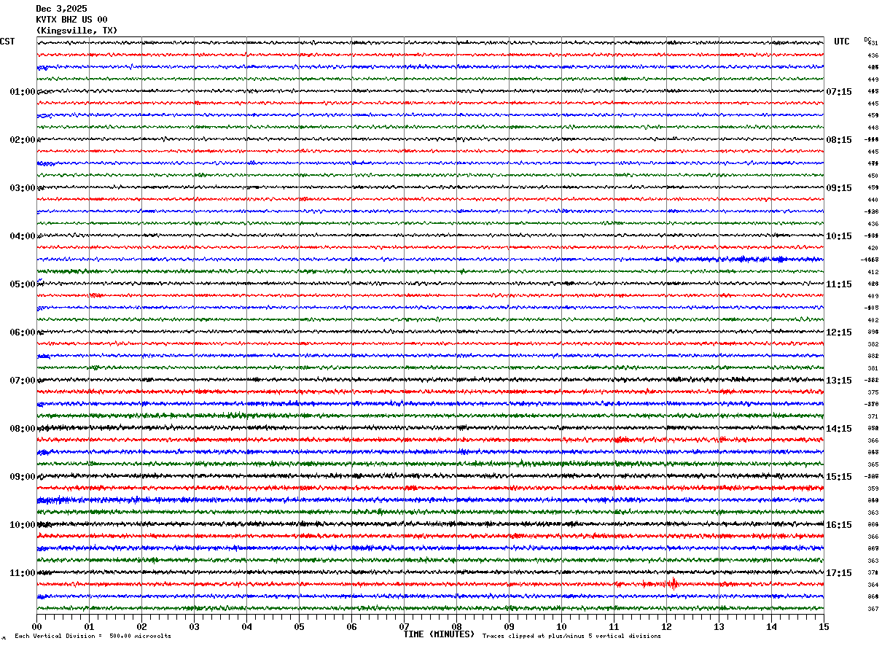The height and width of the screenshot is (646, 882).
Task: Click the DC offset value 450
Action: tap(873, 176)
